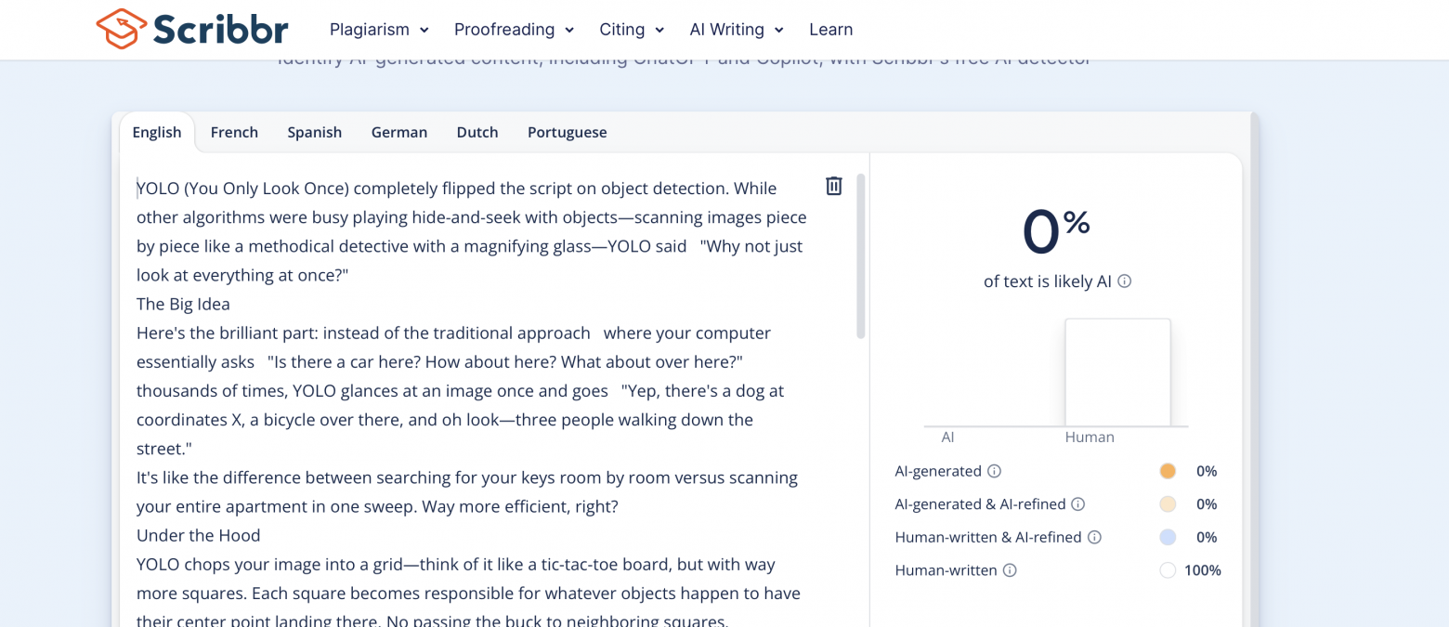Select the Portuguese language tab
Screen dimensions: 1449x627
click(x=567, y=132)
